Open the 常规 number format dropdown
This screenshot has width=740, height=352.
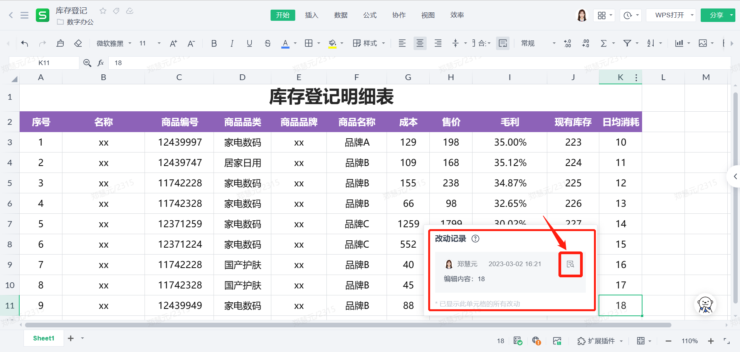tap(538, 43)
